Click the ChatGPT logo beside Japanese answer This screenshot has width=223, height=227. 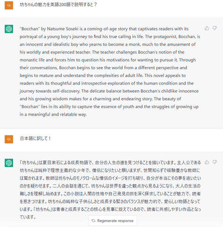9,163
